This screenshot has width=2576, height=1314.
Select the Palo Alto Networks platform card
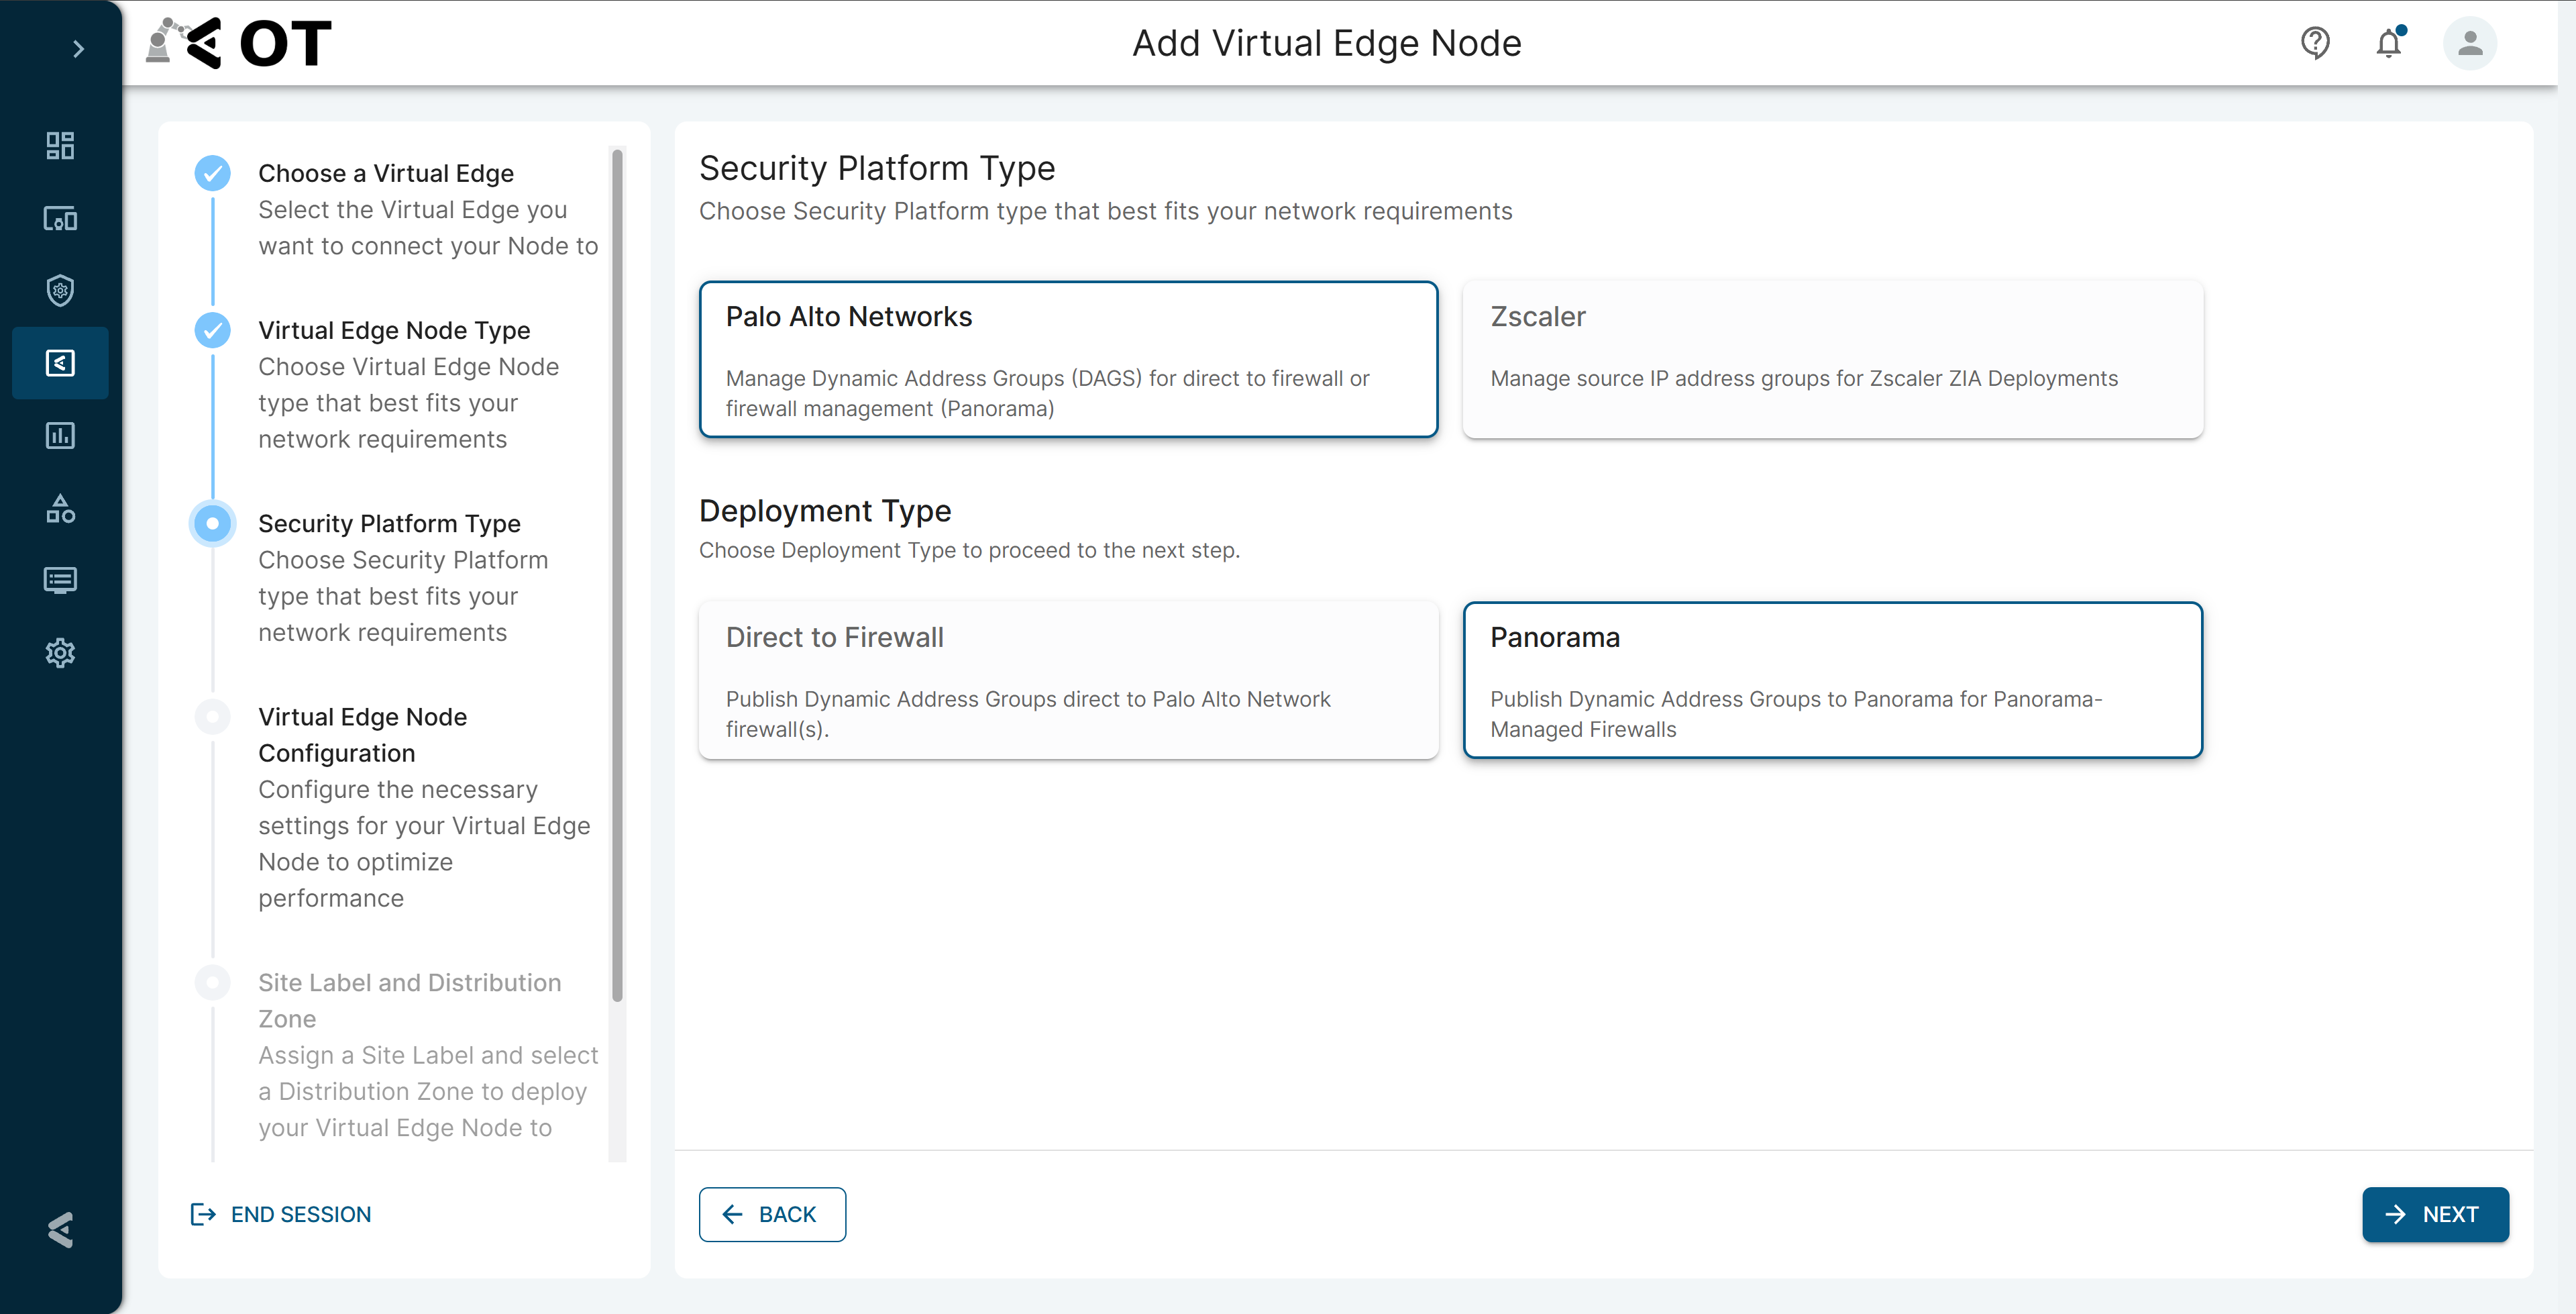[x=1068, y=359]
